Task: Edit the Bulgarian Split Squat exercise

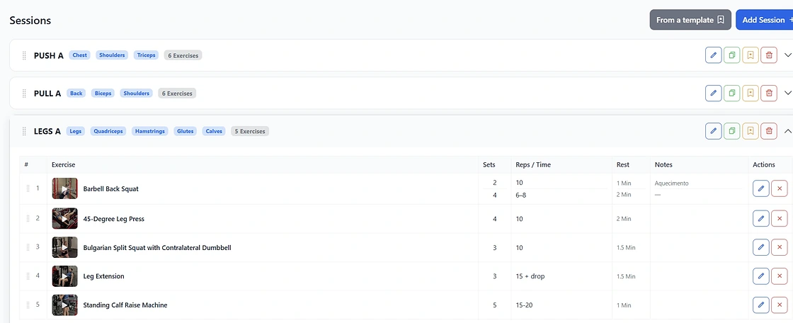Action: point(760,248)
